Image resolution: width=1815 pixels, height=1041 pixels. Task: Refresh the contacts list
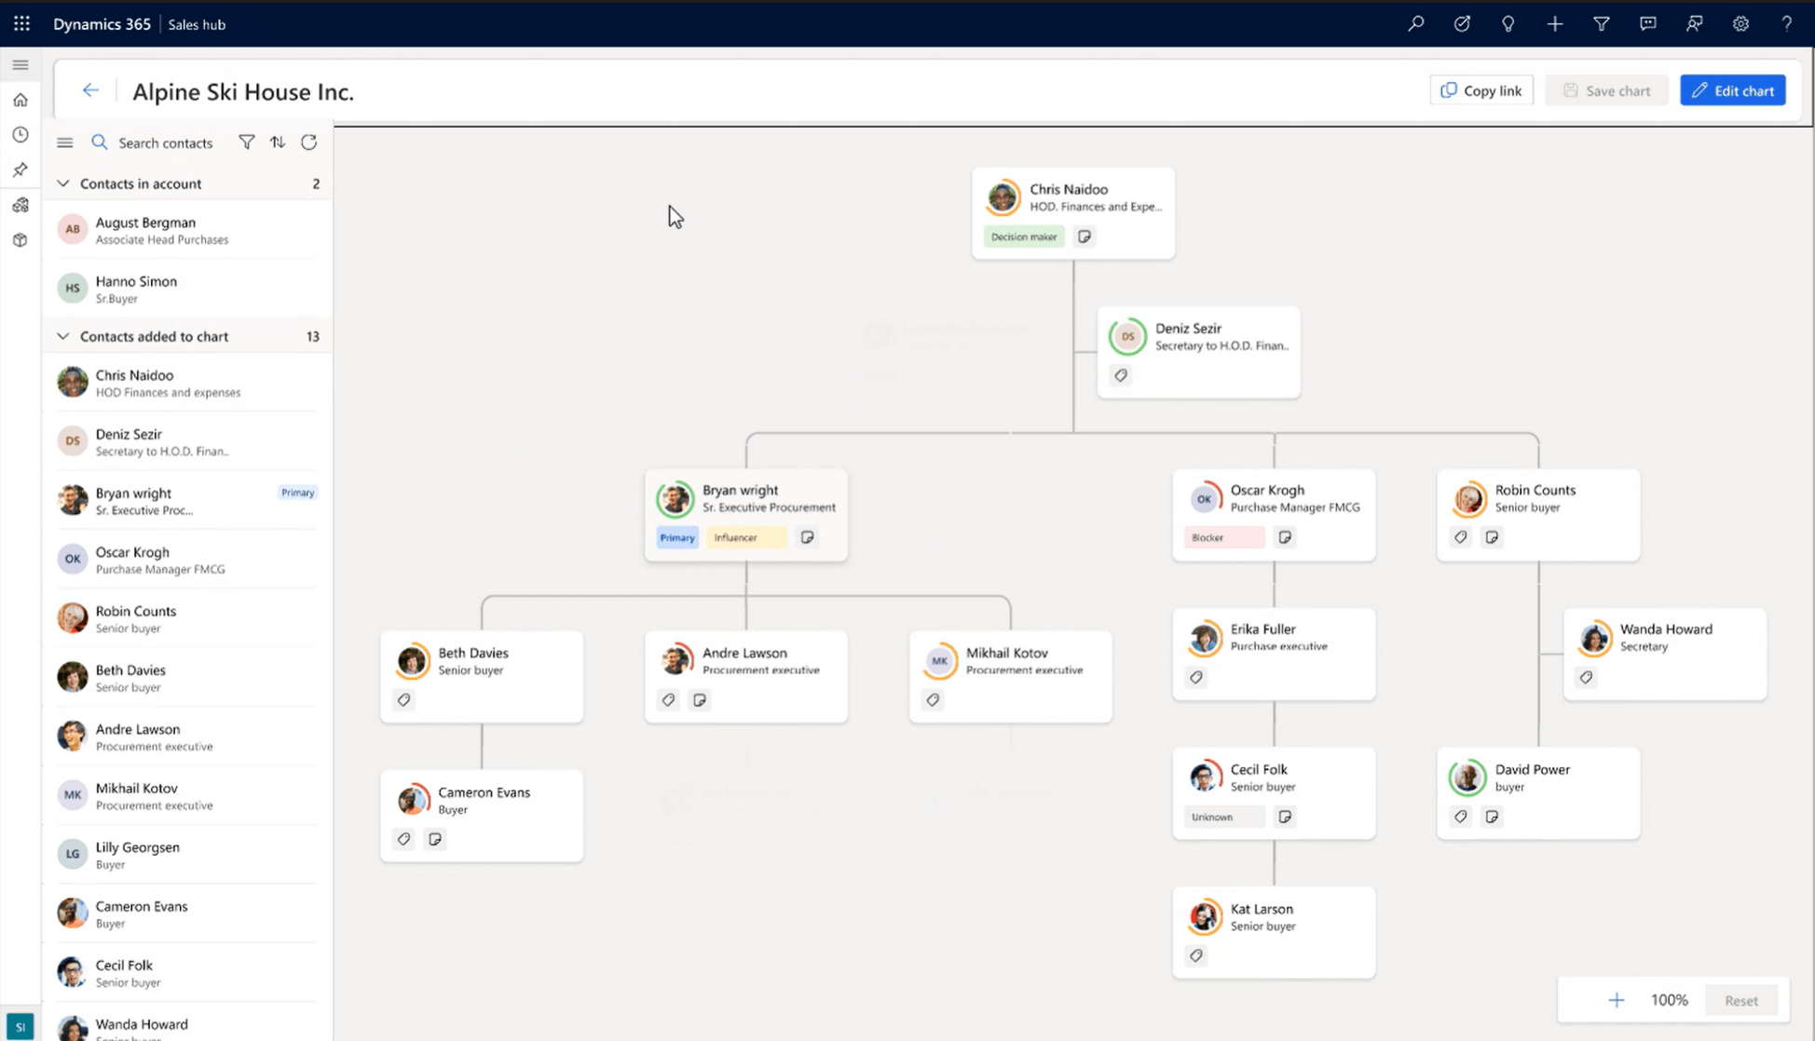(x=308, y=142)
